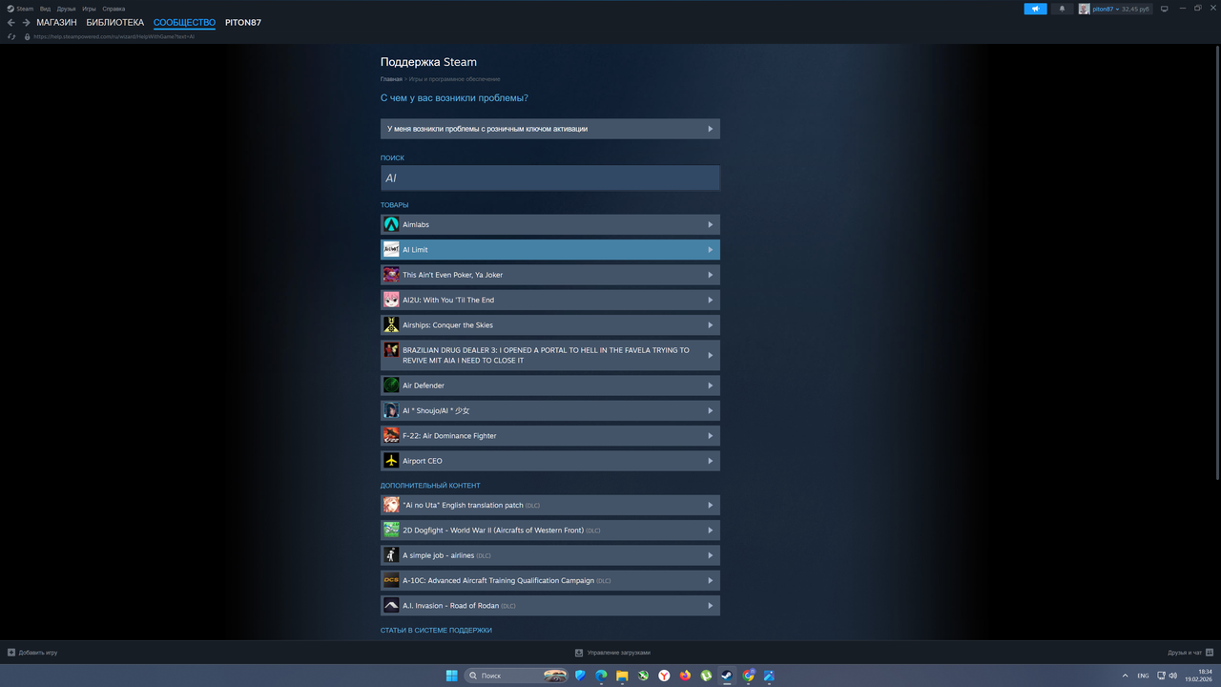
Task: Reload the Steam support page
Action: click(x=11, y=36)
